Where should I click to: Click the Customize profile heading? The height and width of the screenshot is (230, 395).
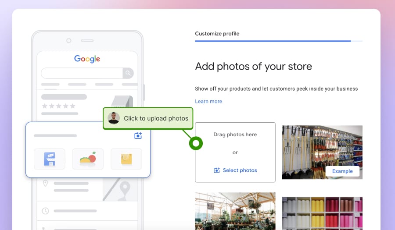coord(217,34)
